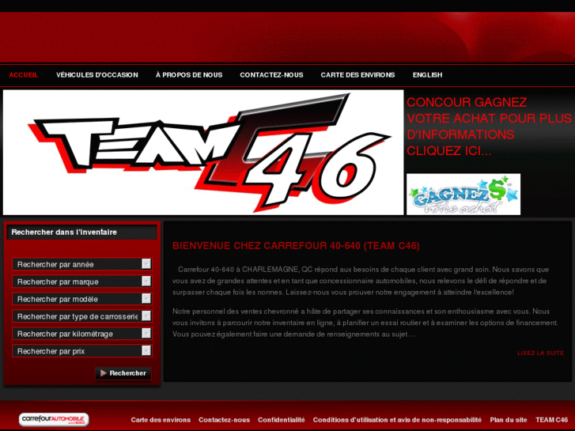Open footer Contactez-nous link
This screenshot has width=575, height=431.
coord(224,420)
